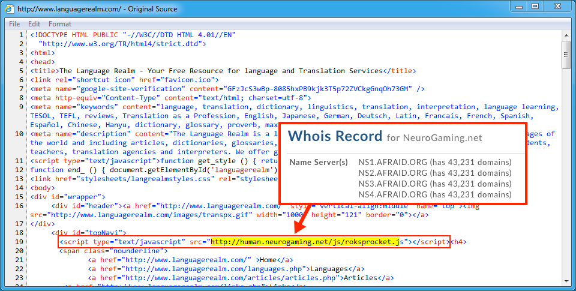The width and height of the screenshot is (576, 291).
Task: Click "for NeuroGaming.net" in the Whois heading
Action: click(434, 138)
